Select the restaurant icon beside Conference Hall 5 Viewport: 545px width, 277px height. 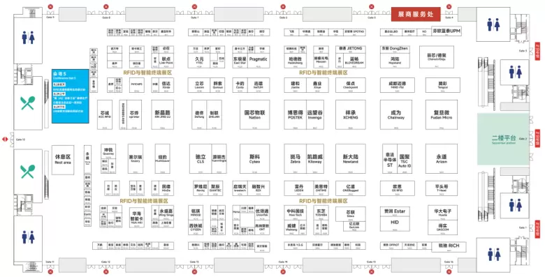[27, 103]
